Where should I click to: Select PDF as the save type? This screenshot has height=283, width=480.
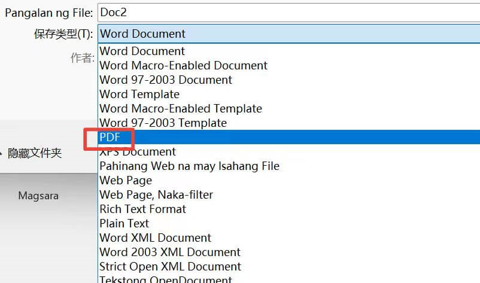(288, 137)
